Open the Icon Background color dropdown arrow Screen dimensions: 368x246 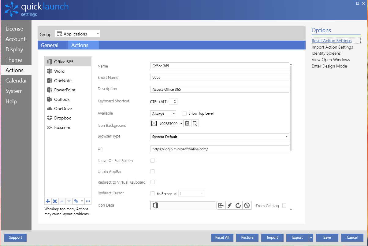pos(181,123)
